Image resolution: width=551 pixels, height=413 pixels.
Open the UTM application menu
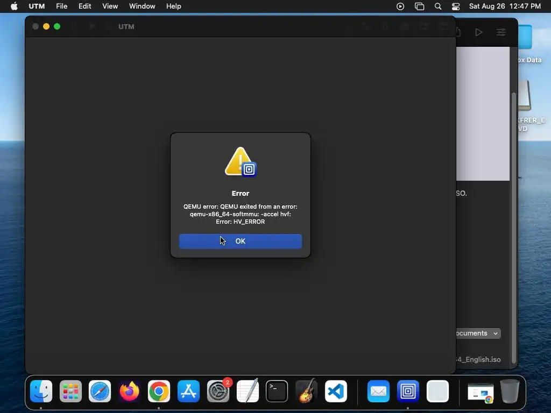pyautogui.click(x=37, y=6)
